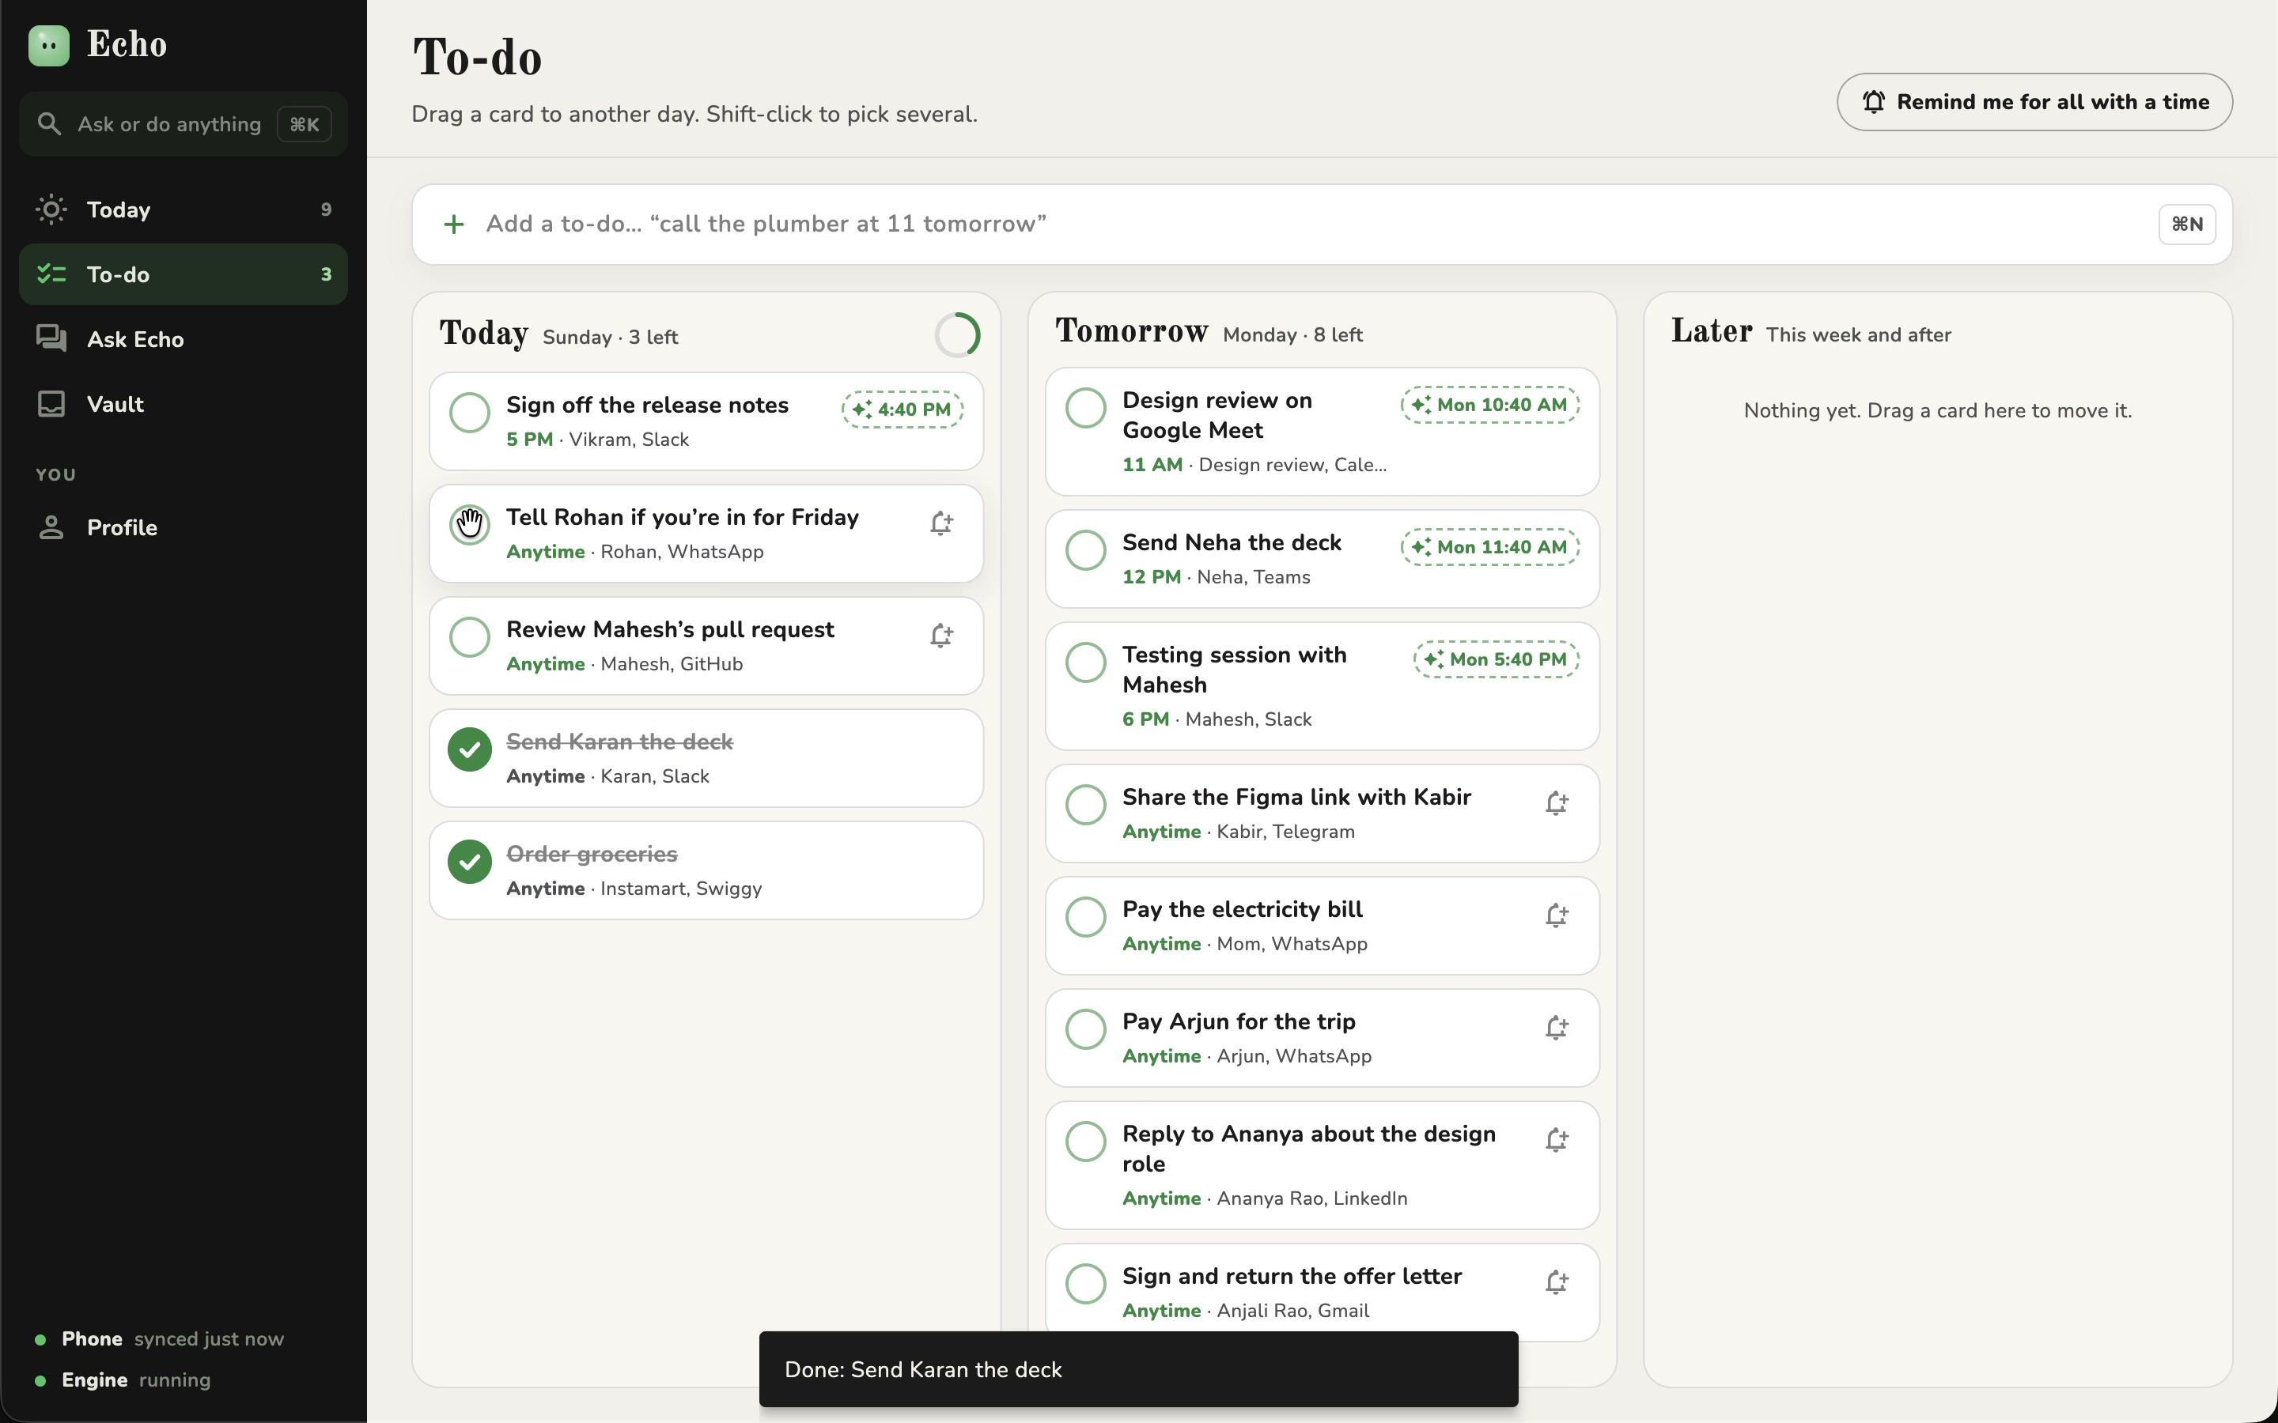This screenshot has height=1423, width=2278.
Task: Accept suggested Mon 5:40 PM reminder chip
Action: tap(1496, 659)
